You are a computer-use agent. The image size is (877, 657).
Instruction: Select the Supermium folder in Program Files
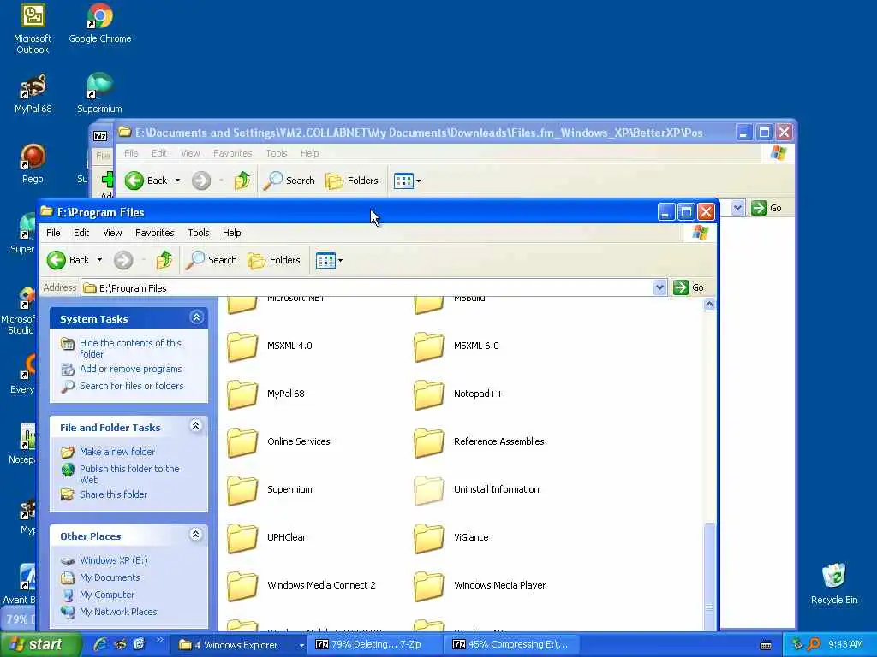pos(270,490)
